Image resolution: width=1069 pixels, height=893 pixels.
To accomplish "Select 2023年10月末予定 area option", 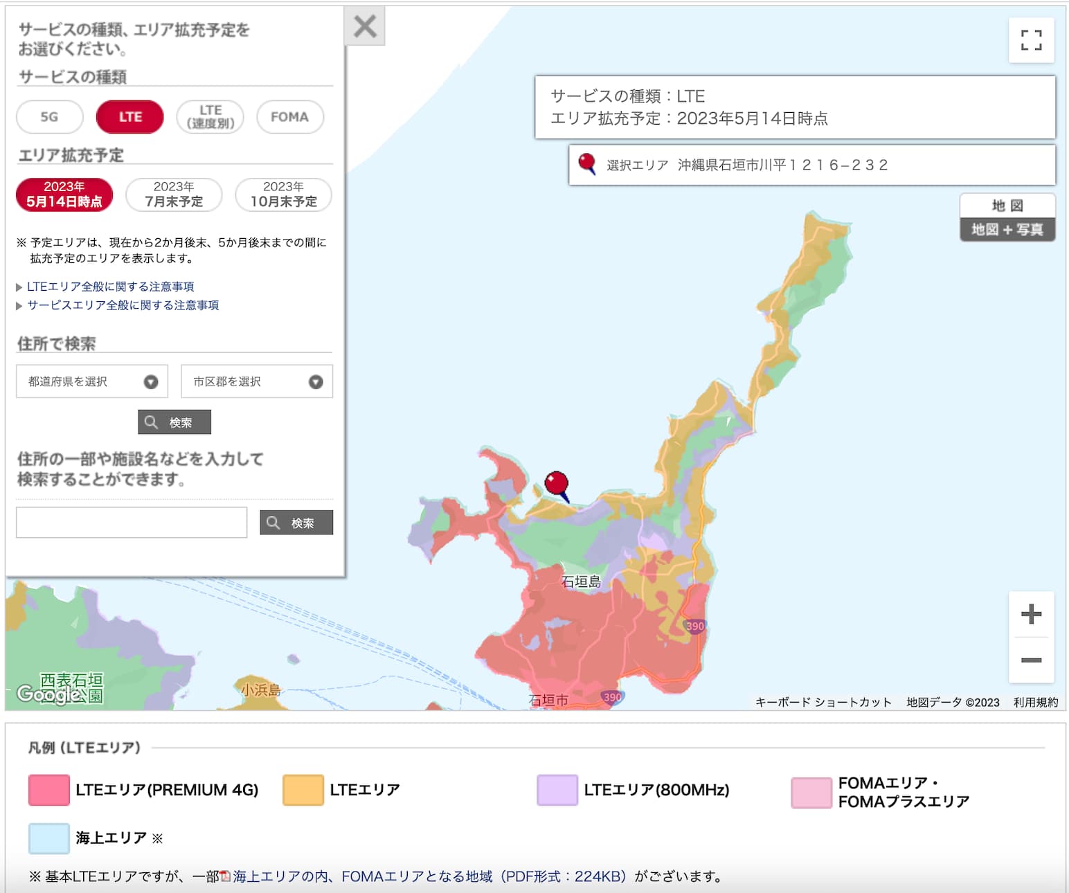I will point(284,195).
